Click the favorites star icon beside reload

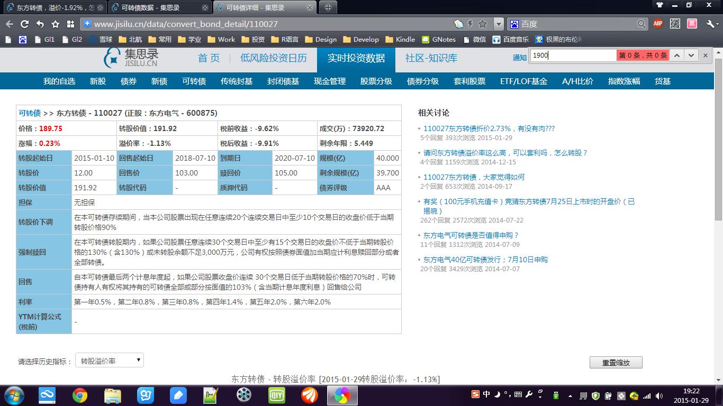pyautogui.click(x=55, y=24)
